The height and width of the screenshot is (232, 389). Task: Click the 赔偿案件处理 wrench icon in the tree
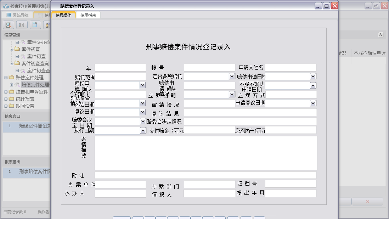[17, 84]
